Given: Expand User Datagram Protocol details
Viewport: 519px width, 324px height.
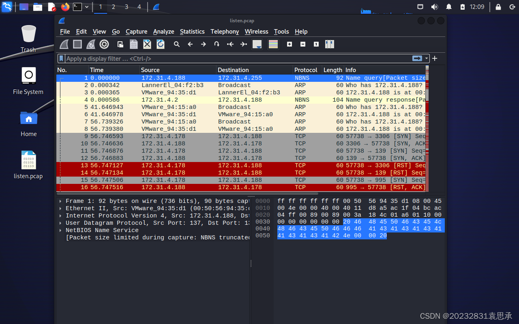Looking at the screenshot, I should click(60, 223).
